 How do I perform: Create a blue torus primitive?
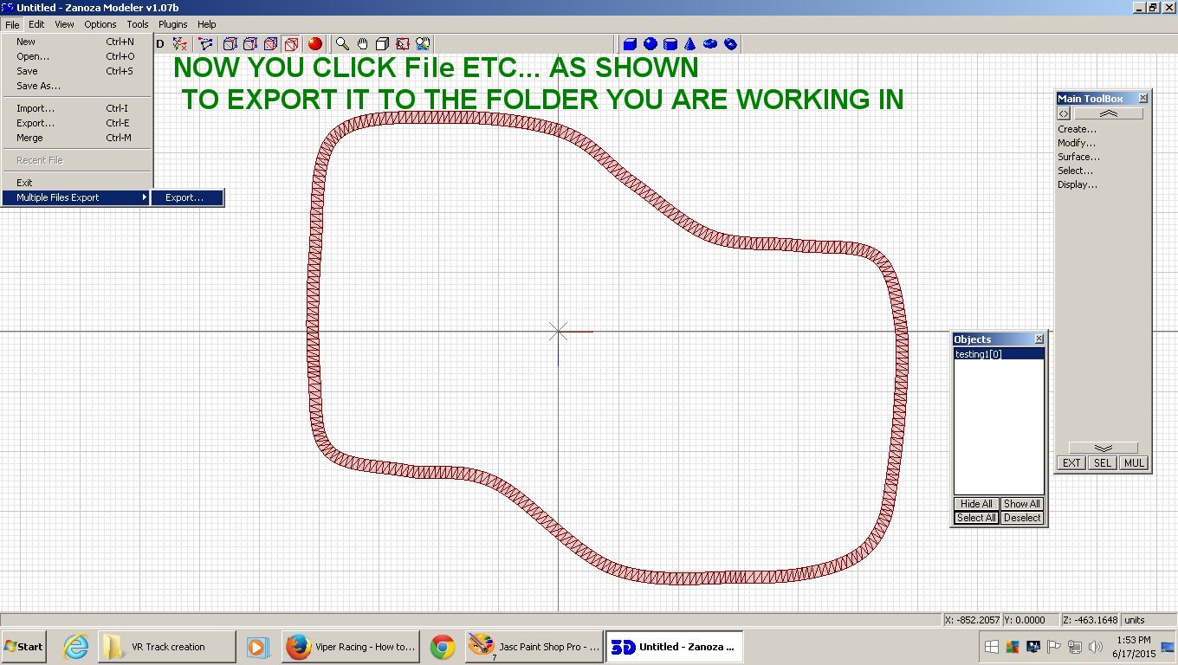click(710, 43)
